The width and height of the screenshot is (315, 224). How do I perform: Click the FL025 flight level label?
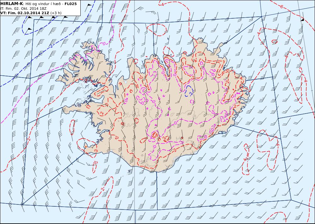71,4
